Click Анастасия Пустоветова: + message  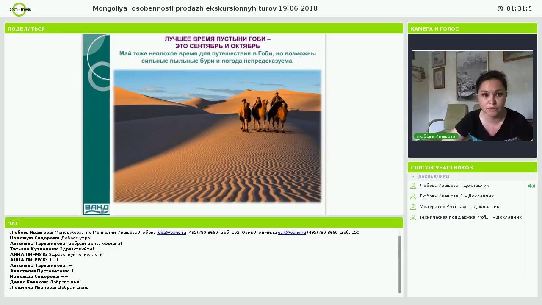42,271
